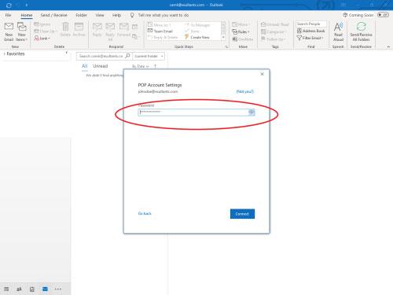Click the Not you? link
This screenshot has width=393, height=295.
pyautogui.click(x=245, y=91)
